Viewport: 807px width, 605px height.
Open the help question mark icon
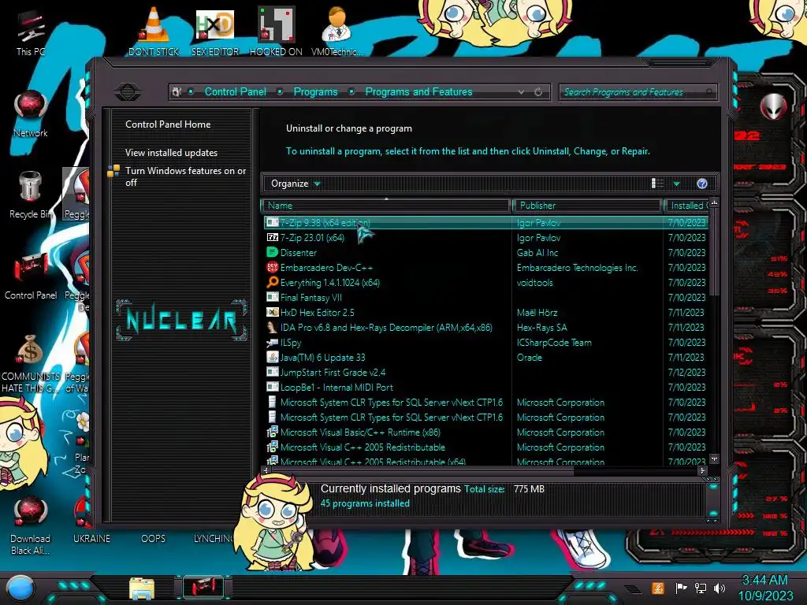702,184
